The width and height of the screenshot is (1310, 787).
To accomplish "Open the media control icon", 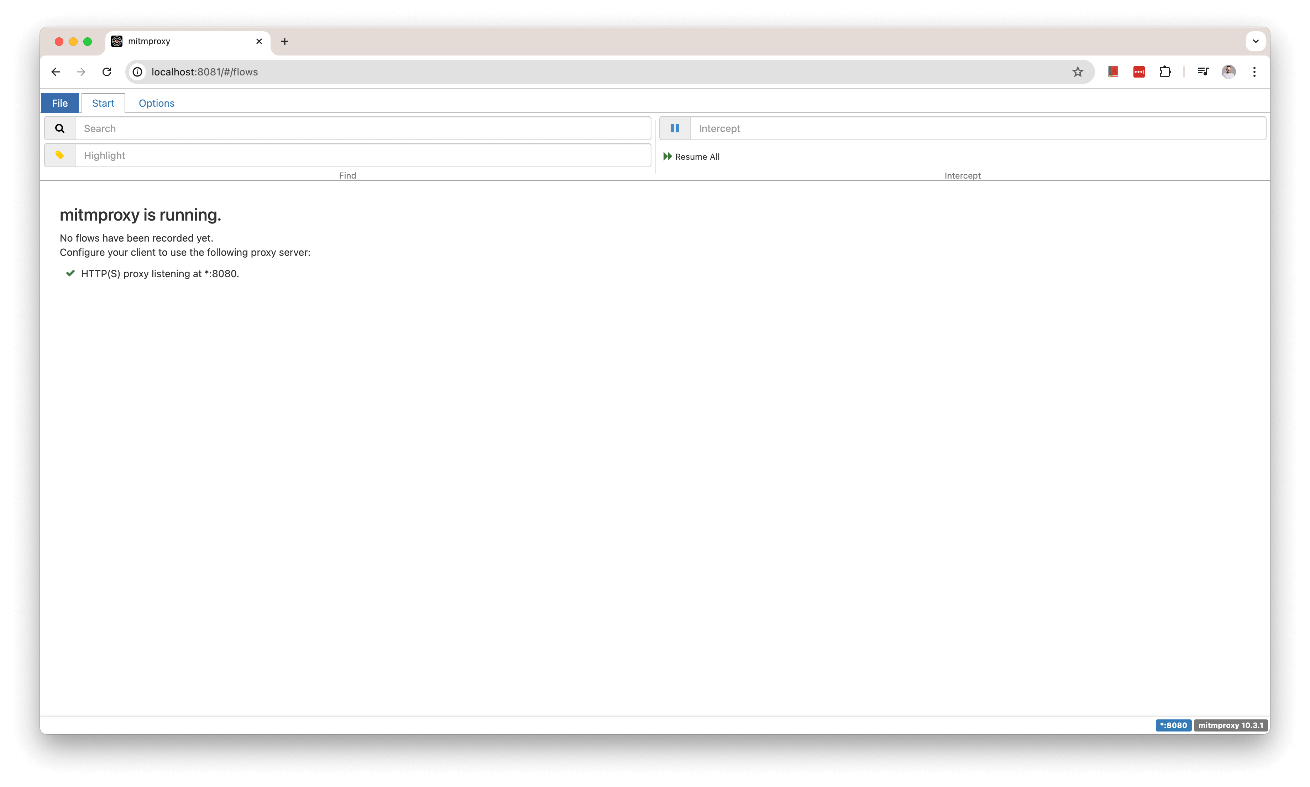I will (x=1203, y=72).
